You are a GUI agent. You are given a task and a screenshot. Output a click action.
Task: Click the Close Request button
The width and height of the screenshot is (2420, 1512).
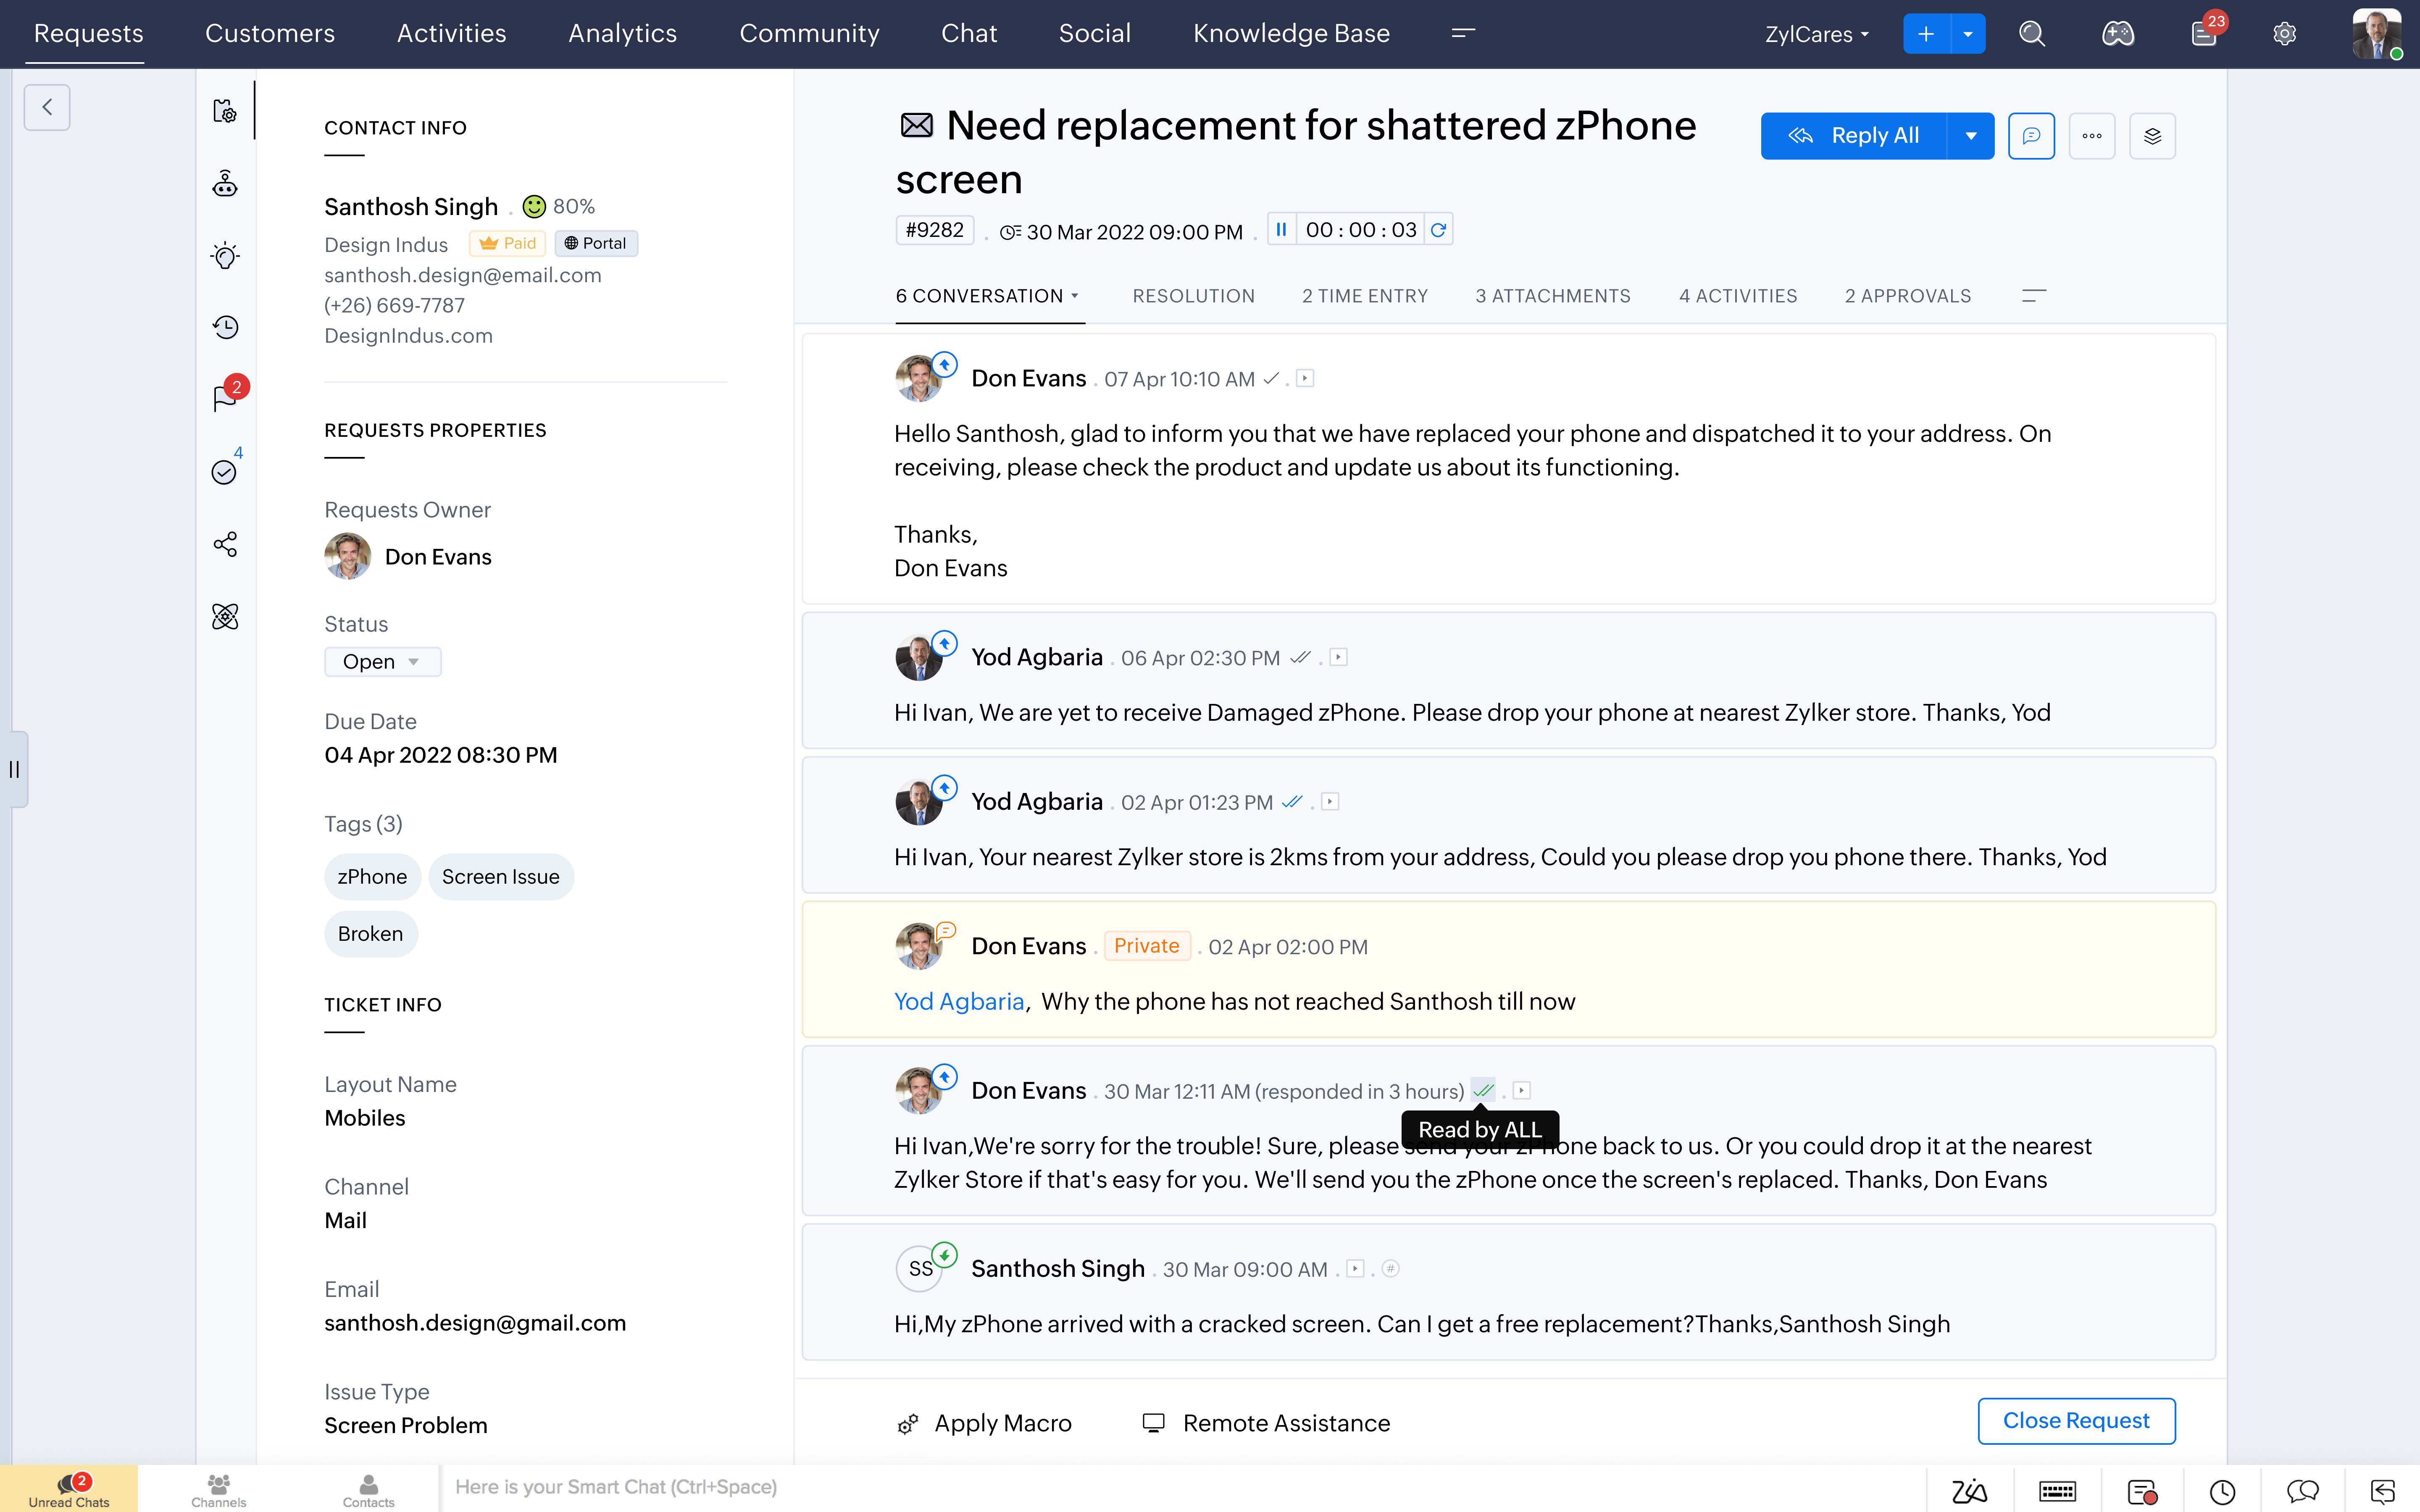[2075, 1421]
